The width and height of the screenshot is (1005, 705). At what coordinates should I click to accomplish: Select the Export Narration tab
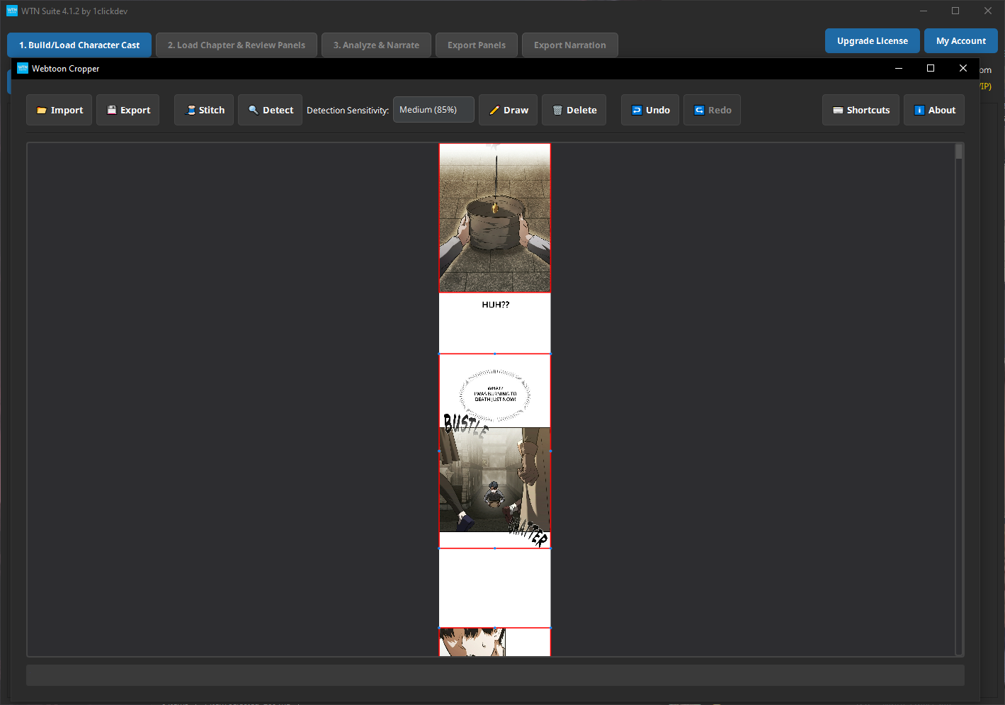[569, 45]
